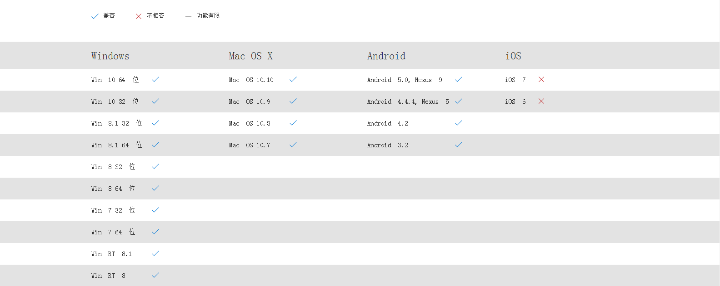720x286 pixels.
Task: Click the blue checkmark next to Win 10 64
Action: [155, 79]
